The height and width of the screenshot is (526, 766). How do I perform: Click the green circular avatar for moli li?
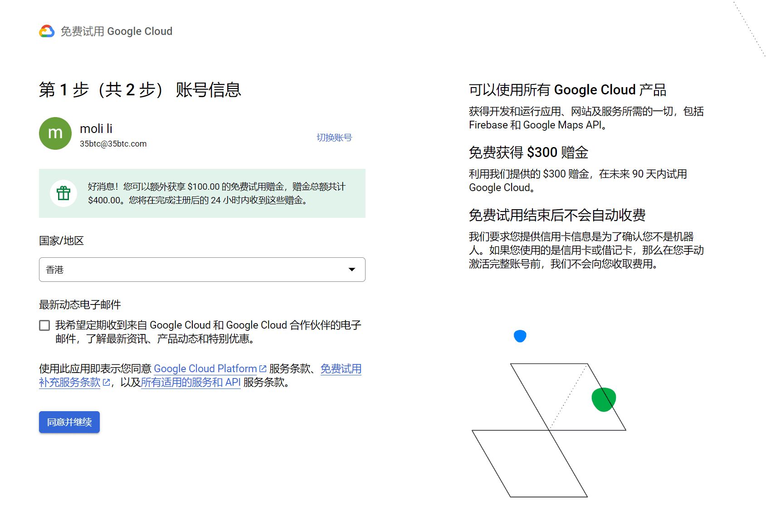tap(55, 133)
